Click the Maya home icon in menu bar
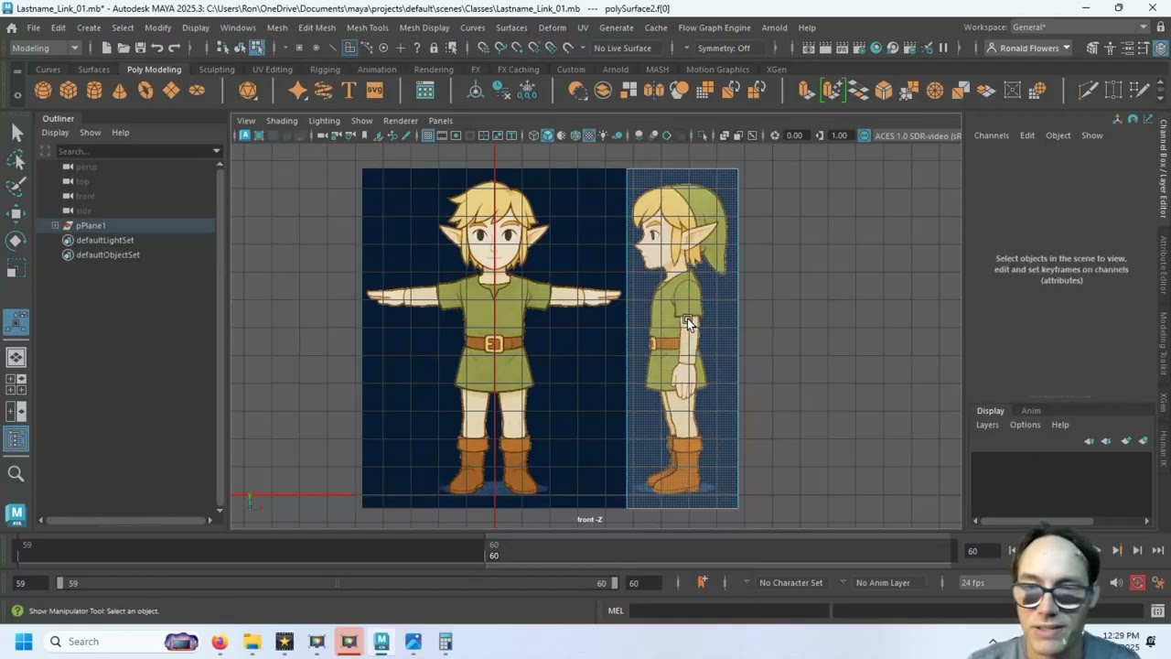1171x659 pixels. tap(12, 27)
